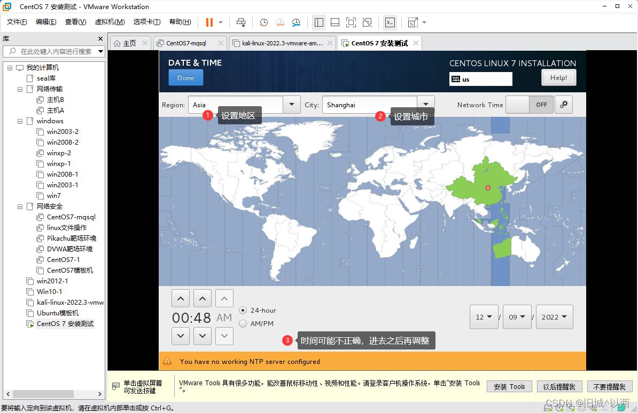Viewport: 638px width, 413px height.
Task: Decrease the hour with down arrow
Action: [181, 336]
